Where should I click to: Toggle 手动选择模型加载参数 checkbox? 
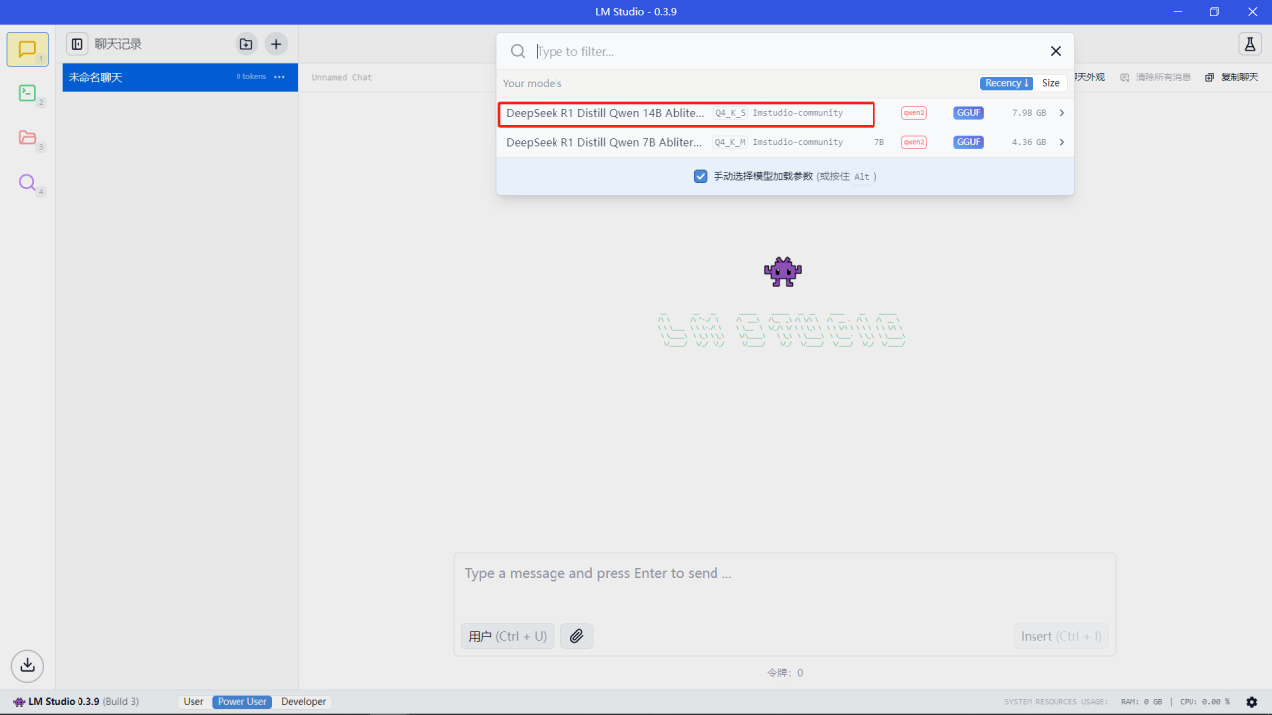(x=700, y=176)
